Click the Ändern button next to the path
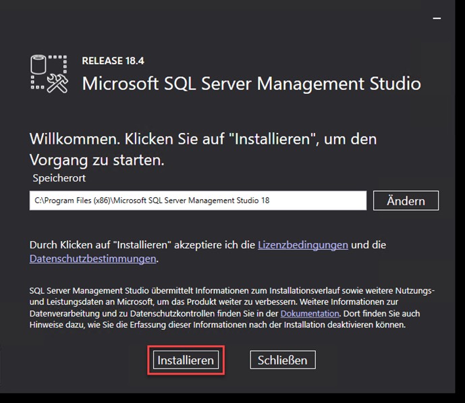This screenshot has height=403, width=465. point(406,200)
